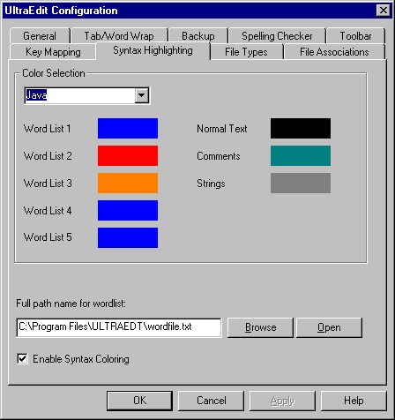Click the Word List 5 color swatch
Screen dimensions: 395x420
(x=128, y=237)
